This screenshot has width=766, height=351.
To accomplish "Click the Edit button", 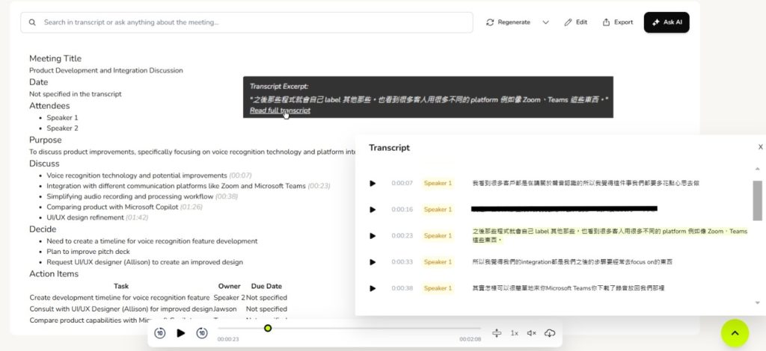I will coord(576,22).
